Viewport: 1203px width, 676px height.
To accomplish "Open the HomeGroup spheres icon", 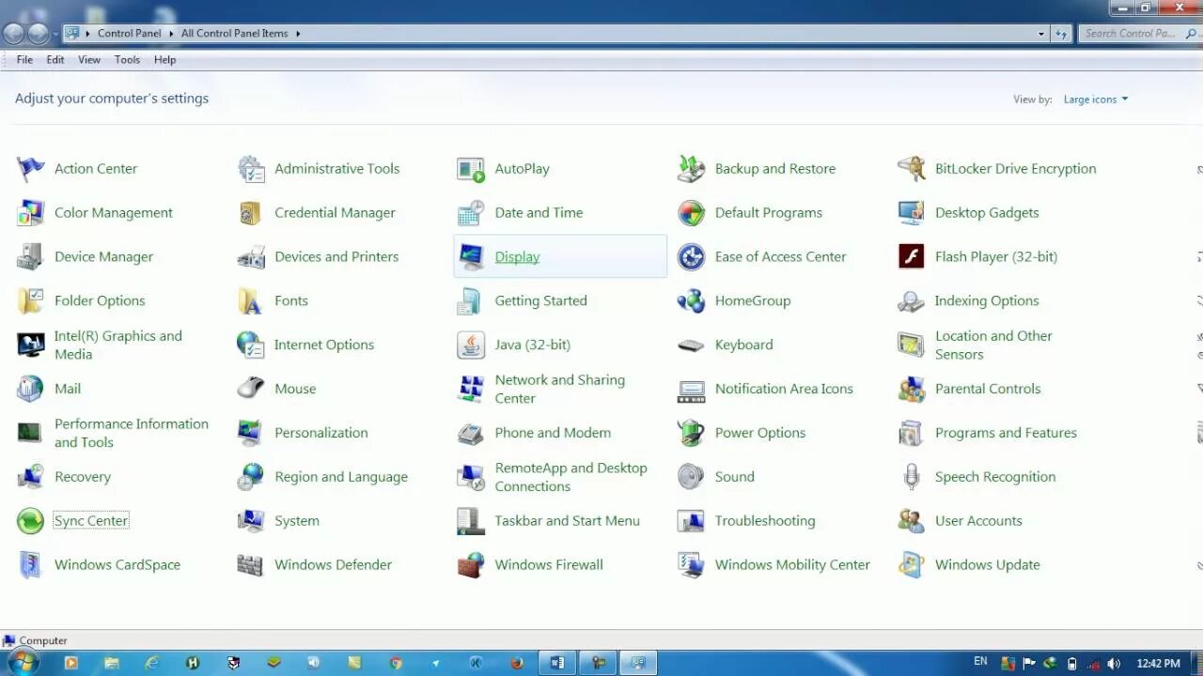I will pos(691,301).
